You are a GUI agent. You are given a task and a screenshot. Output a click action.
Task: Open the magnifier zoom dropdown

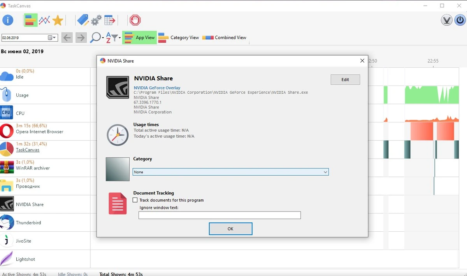coord(97,38)
